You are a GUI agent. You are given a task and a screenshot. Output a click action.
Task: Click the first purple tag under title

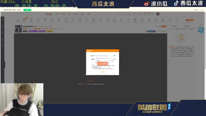click(33, 31)
